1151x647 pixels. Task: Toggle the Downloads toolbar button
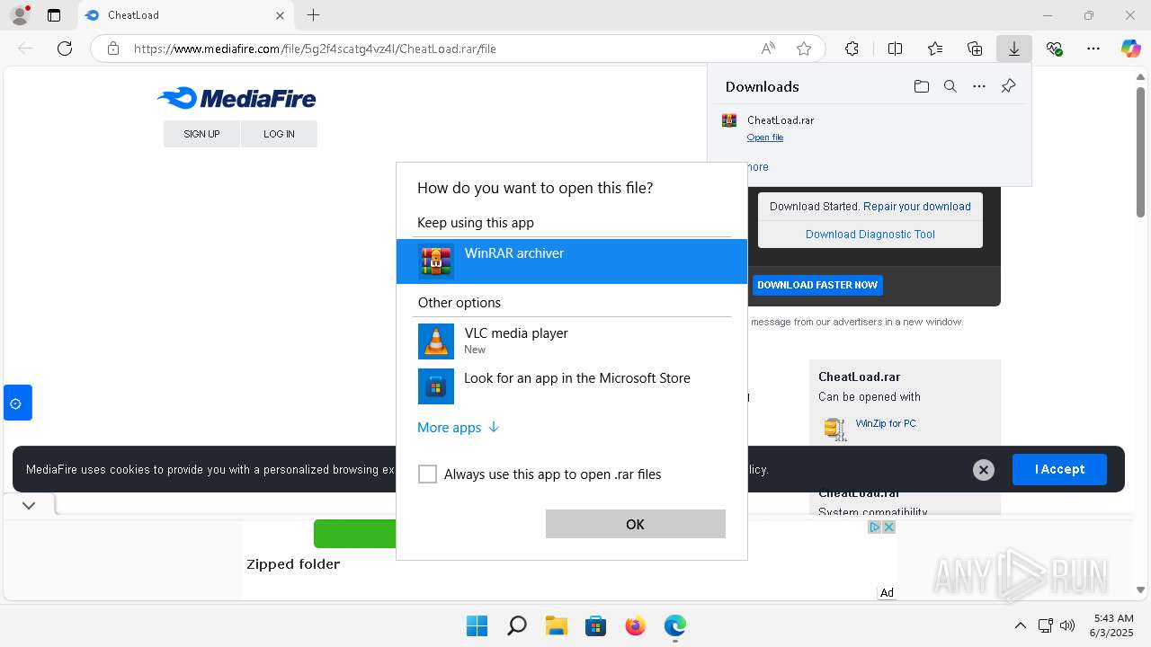1014,49
